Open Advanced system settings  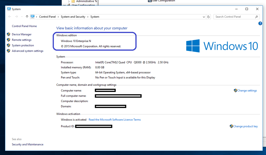(x=28, y=51)
